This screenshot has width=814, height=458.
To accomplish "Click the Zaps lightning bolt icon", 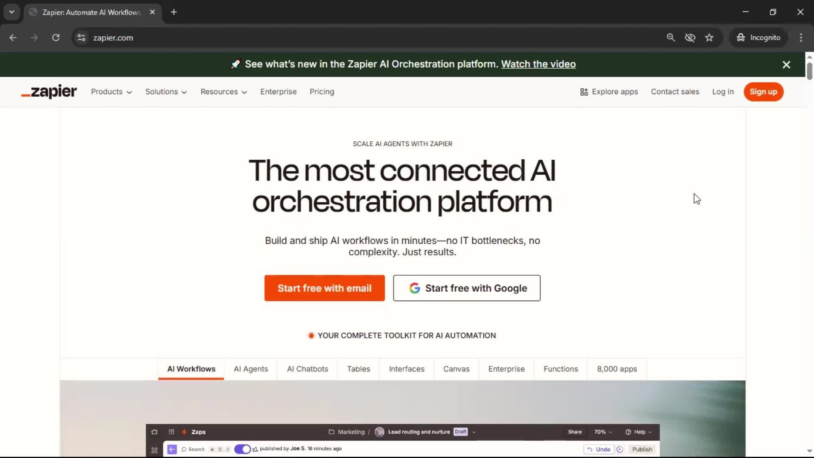I will point(184,432).
